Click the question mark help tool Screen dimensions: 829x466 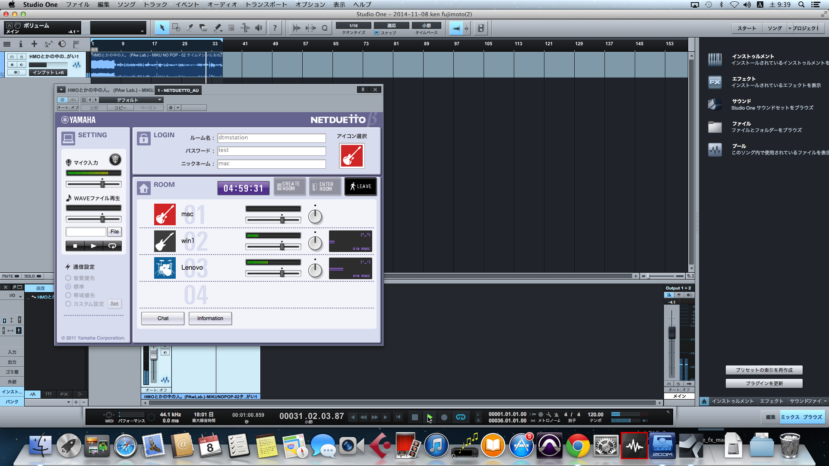pyautogui.click(x=275, y=28)
